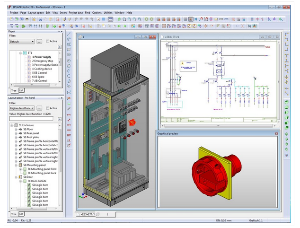Collapse the S1:Mounting panel node

pyautogui.click(x=16, y=165)
